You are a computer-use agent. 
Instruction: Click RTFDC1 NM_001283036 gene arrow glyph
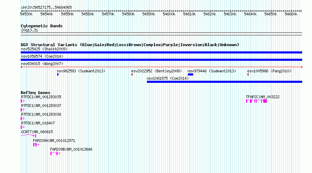click(x=23, y=118)
